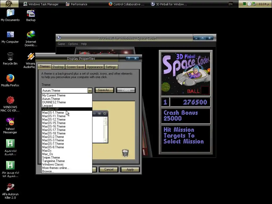The width and height of the screenshot is (272, 204).
Task: Open My Documents desktop icon
Action: [x=10, y=15]
